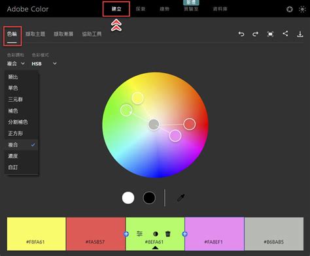Choose 三元群 (Triad) harmony rule

tap(22, 99)
